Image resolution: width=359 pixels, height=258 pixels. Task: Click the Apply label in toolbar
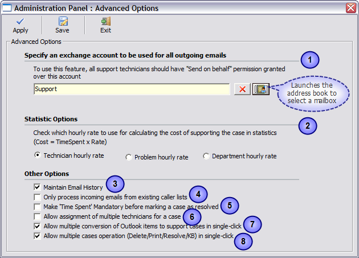(21, 30)
